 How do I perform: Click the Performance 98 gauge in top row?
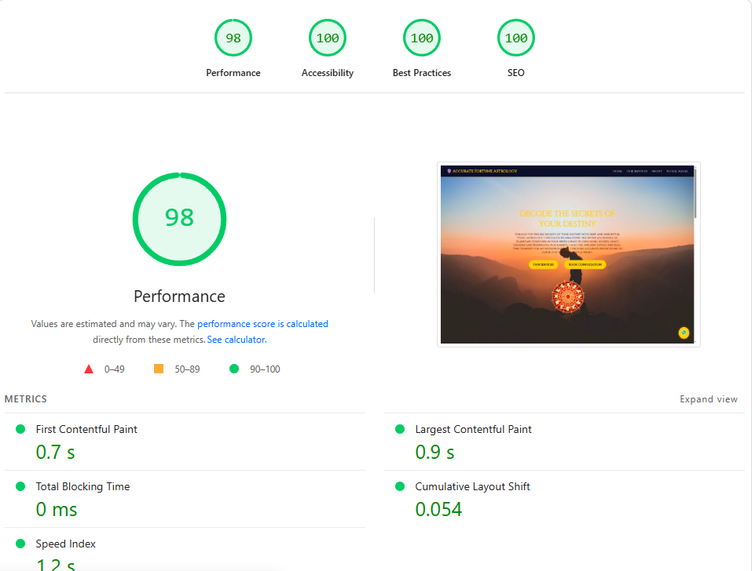233,38
